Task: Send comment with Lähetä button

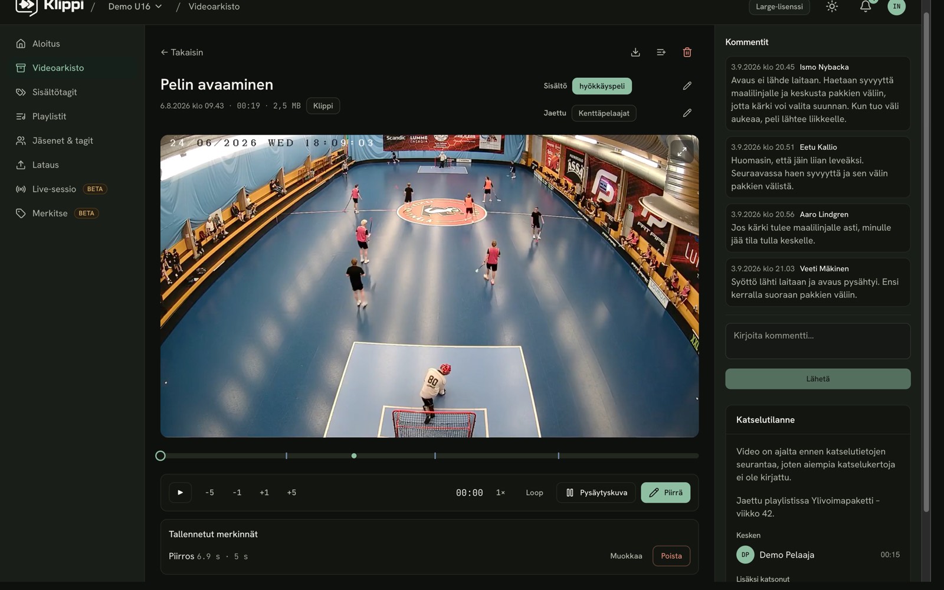Action: [818, 379]
